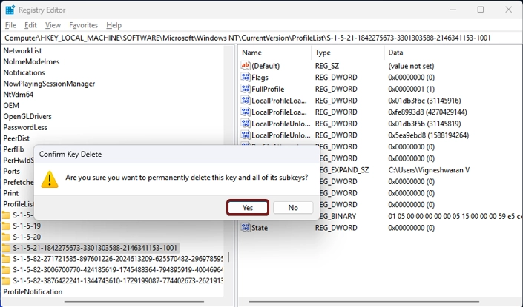Select the Perflib key
The image size is (523, 307).
point(13,149)
